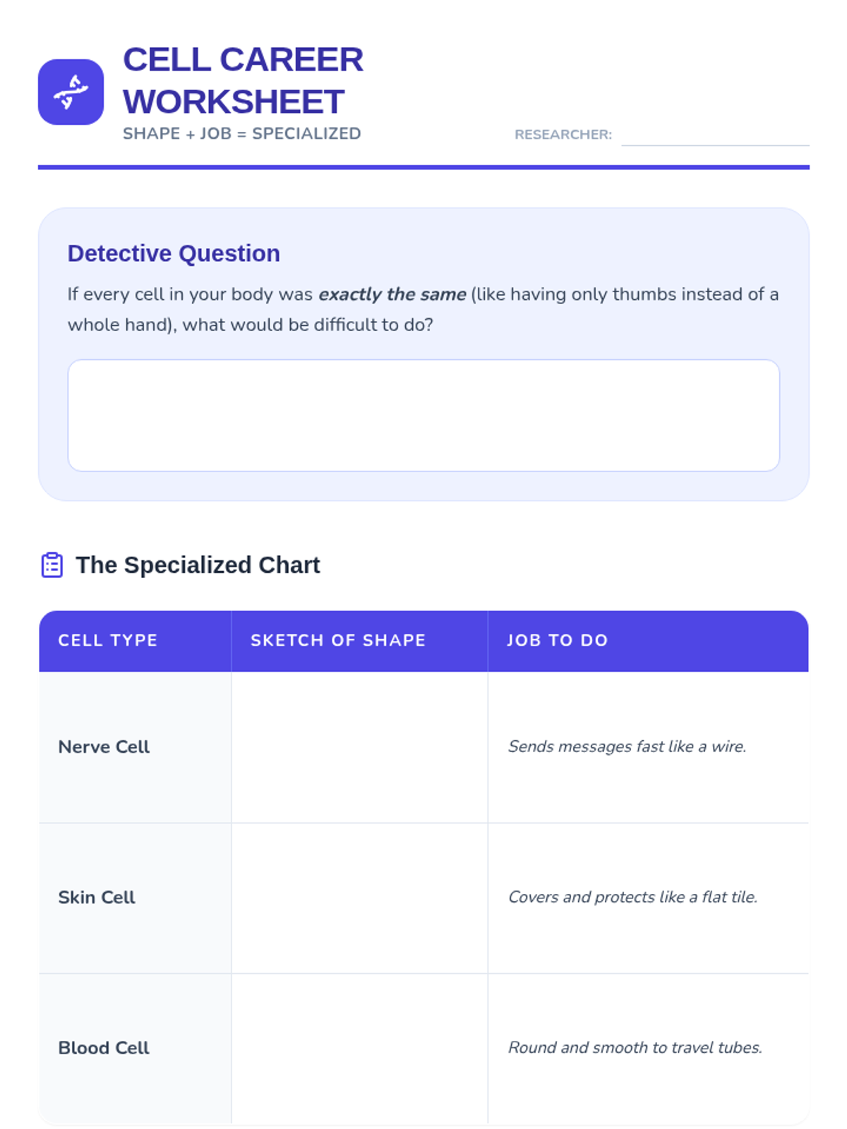Click the clipboard icon beside Specialized Chart

52,565
